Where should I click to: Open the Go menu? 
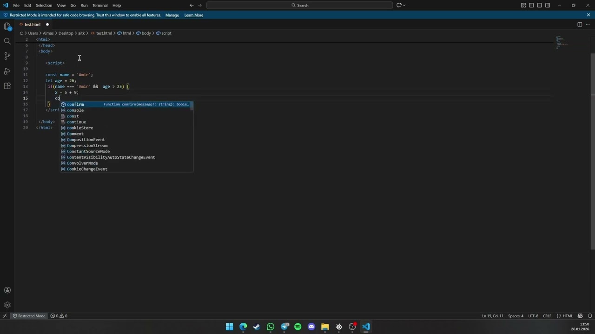(73, 5)
